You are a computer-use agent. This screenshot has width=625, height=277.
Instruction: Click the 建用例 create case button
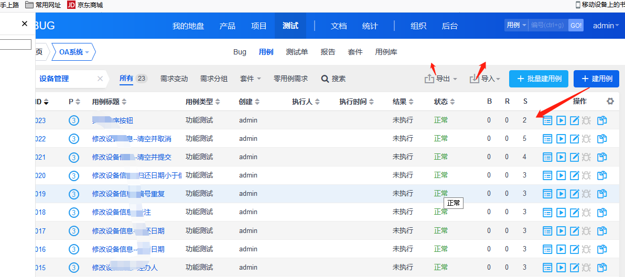click(596, 79)
